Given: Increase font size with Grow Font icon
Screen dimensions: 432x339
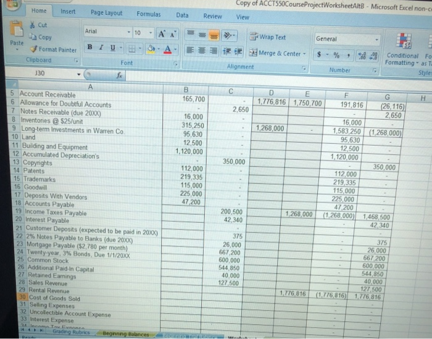Looking at the screenshot, I should pos(162,33).
